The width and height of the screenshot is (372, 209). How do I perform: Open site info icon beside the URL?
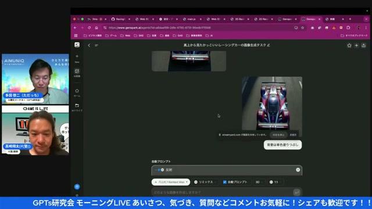click(105, 28)
